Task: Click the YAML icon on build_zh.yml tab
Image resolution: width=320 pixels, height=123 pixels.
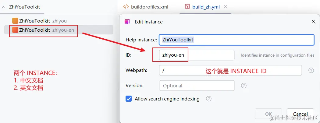Action: 187,6
